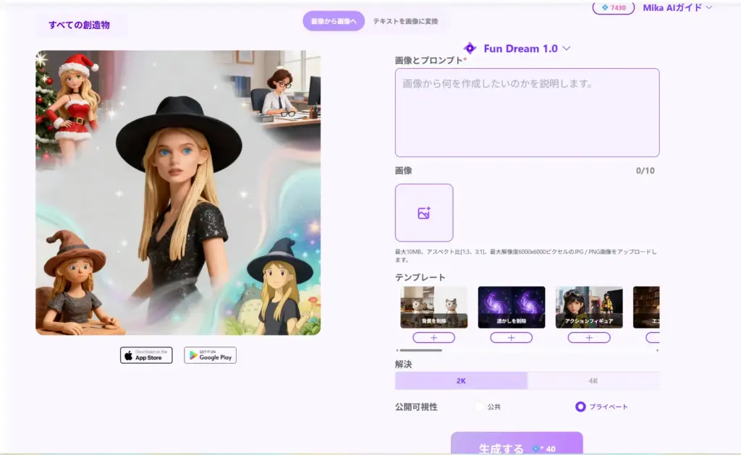Viewport: 741px width, 455px height.
Task: Switch to the 画像から画像へ tab
Action: (334, 22)
